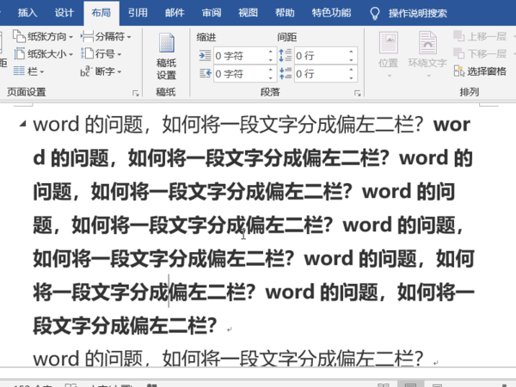Image resolution: width=516 pixels, height=387 pixels.
Task: Open the 帮助 ribbon tab
Action: (x=285, y=13)
